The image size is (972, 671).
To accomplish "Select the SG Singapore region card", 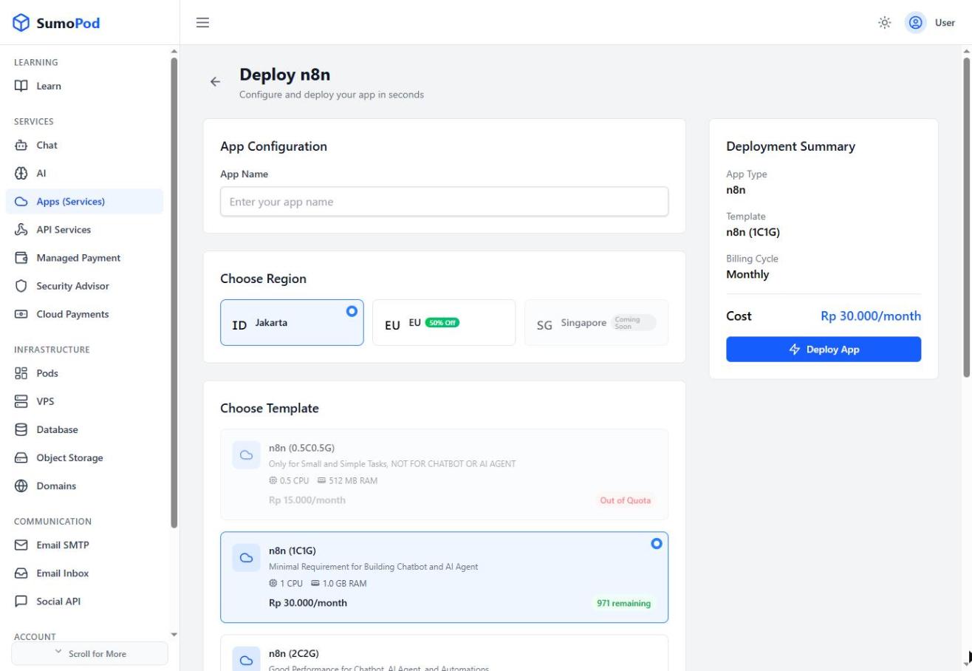I will click(596, 322).
